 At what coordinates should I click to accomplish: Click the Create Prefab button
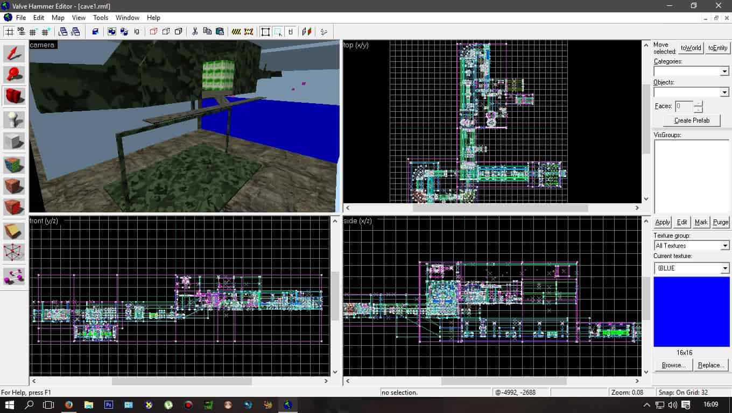pos(692,120)
